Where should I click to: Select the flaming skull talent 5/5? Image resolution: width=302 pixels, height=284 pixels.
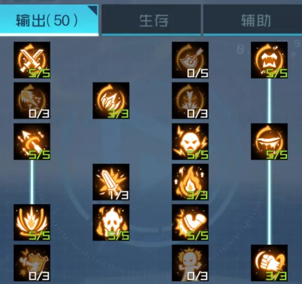pyautogui.click(x=111, y=223)
